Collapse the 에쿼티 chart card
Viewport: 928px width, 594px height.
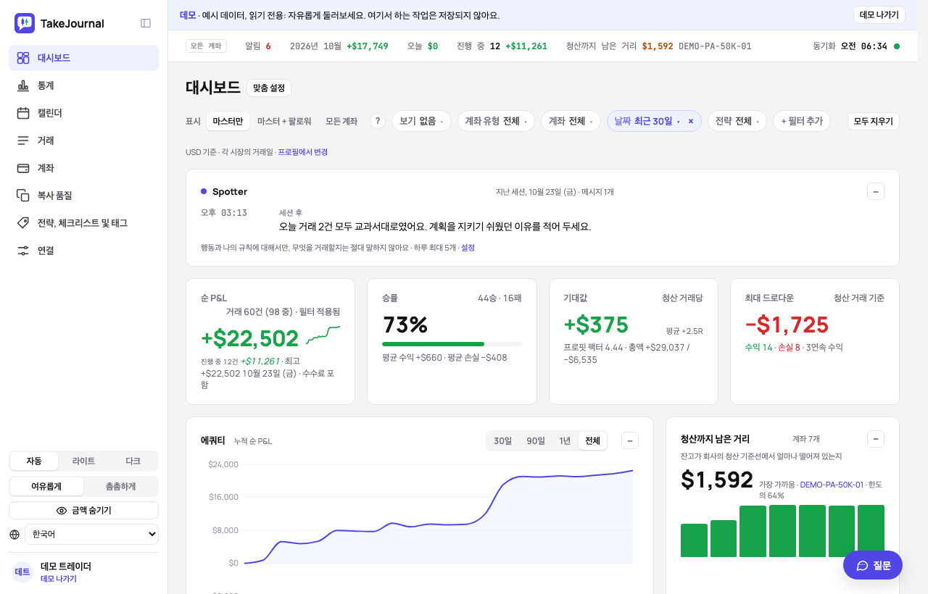tap(630, 440)
